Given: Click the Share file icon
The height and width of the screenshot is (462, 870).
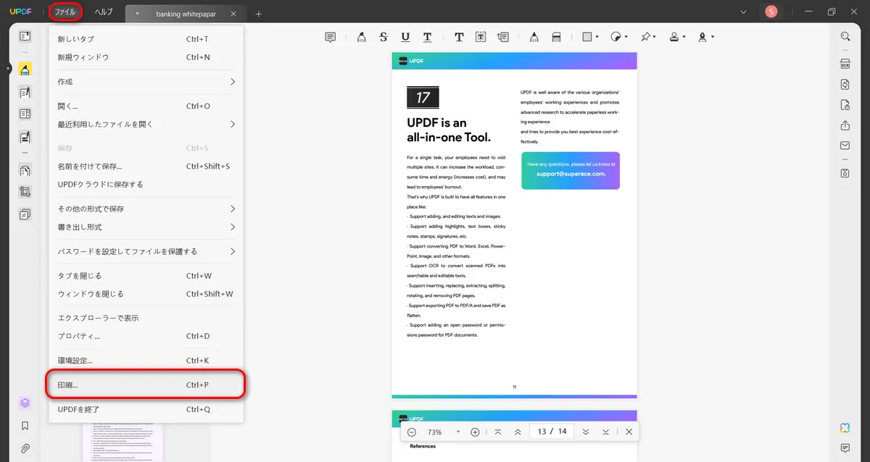Looking at the screenshot, I should [x=845, y=126].
